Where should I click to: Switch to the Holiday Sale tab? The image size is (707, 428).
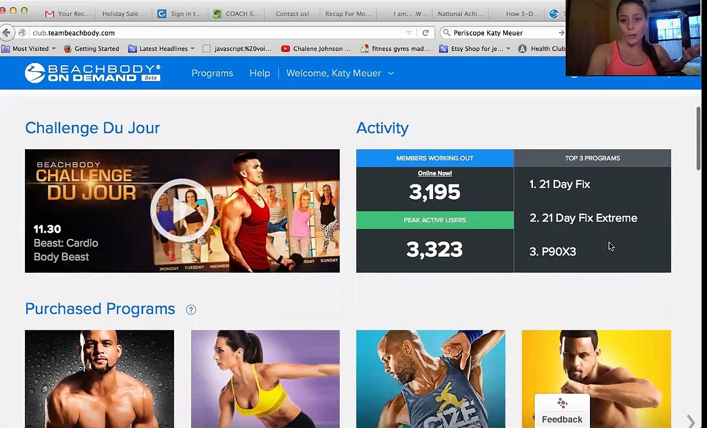(124, 14)
